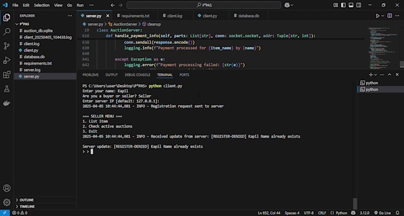Open the File menu
This screenshot has height=216, width=404.
point(15,5)
